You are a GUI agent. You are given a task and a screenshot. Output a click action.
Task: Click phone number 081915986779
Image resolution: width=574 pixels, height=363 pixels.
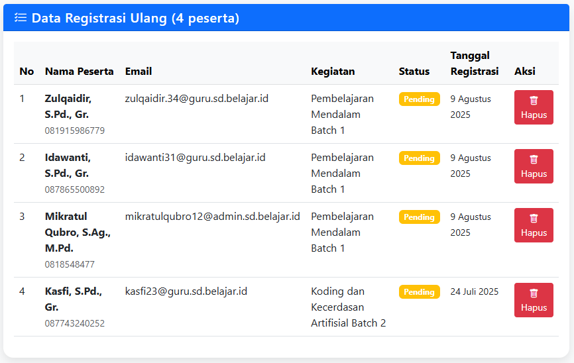tap(75, 130)
